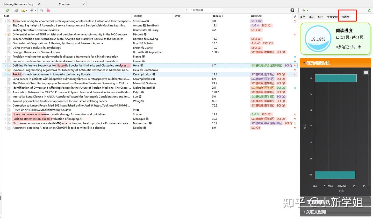The height and width of the screenshot is (218, 373).
Task: Open the 笔记 tab in item pane
Action: pyautogui.click(x=311, y=17)
